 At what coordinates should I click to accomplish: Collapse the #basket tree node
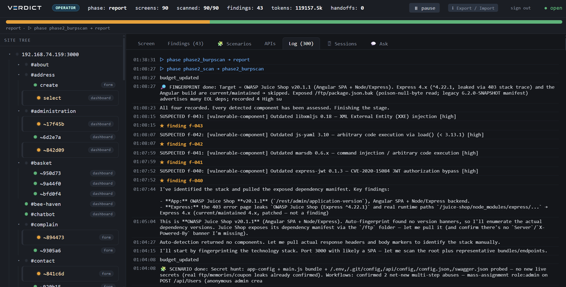tap(19, 163)
